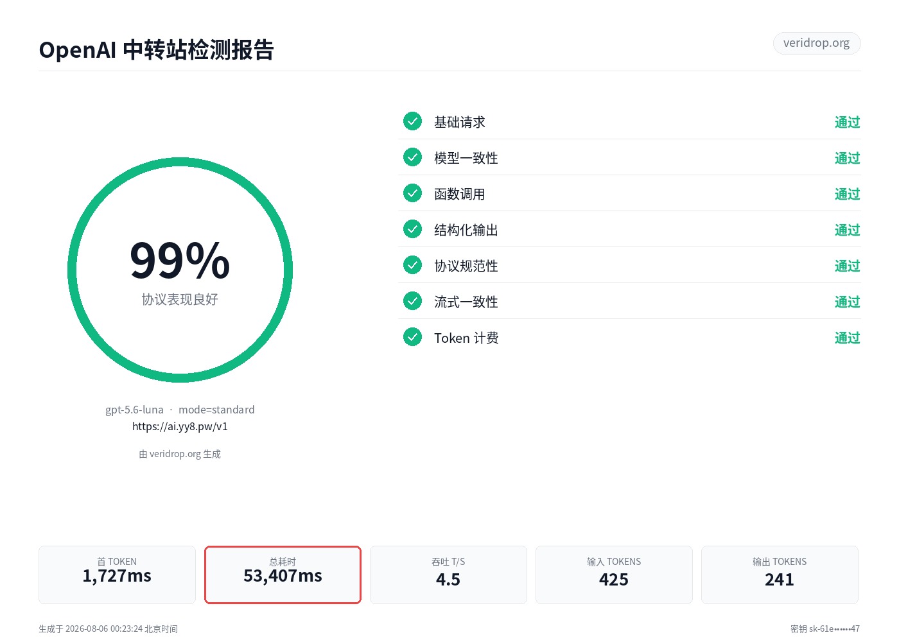This screenshot has height=642, width=899.
Task: Click the check icon next to 模型一致性
Action: pyautogui.click(x=412, y=157)
